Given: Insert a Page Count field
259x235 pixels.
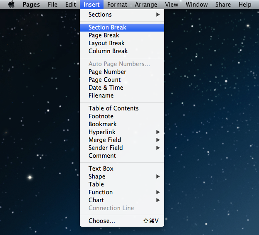Looking at the screenshot, I should (x=122, y=80).
